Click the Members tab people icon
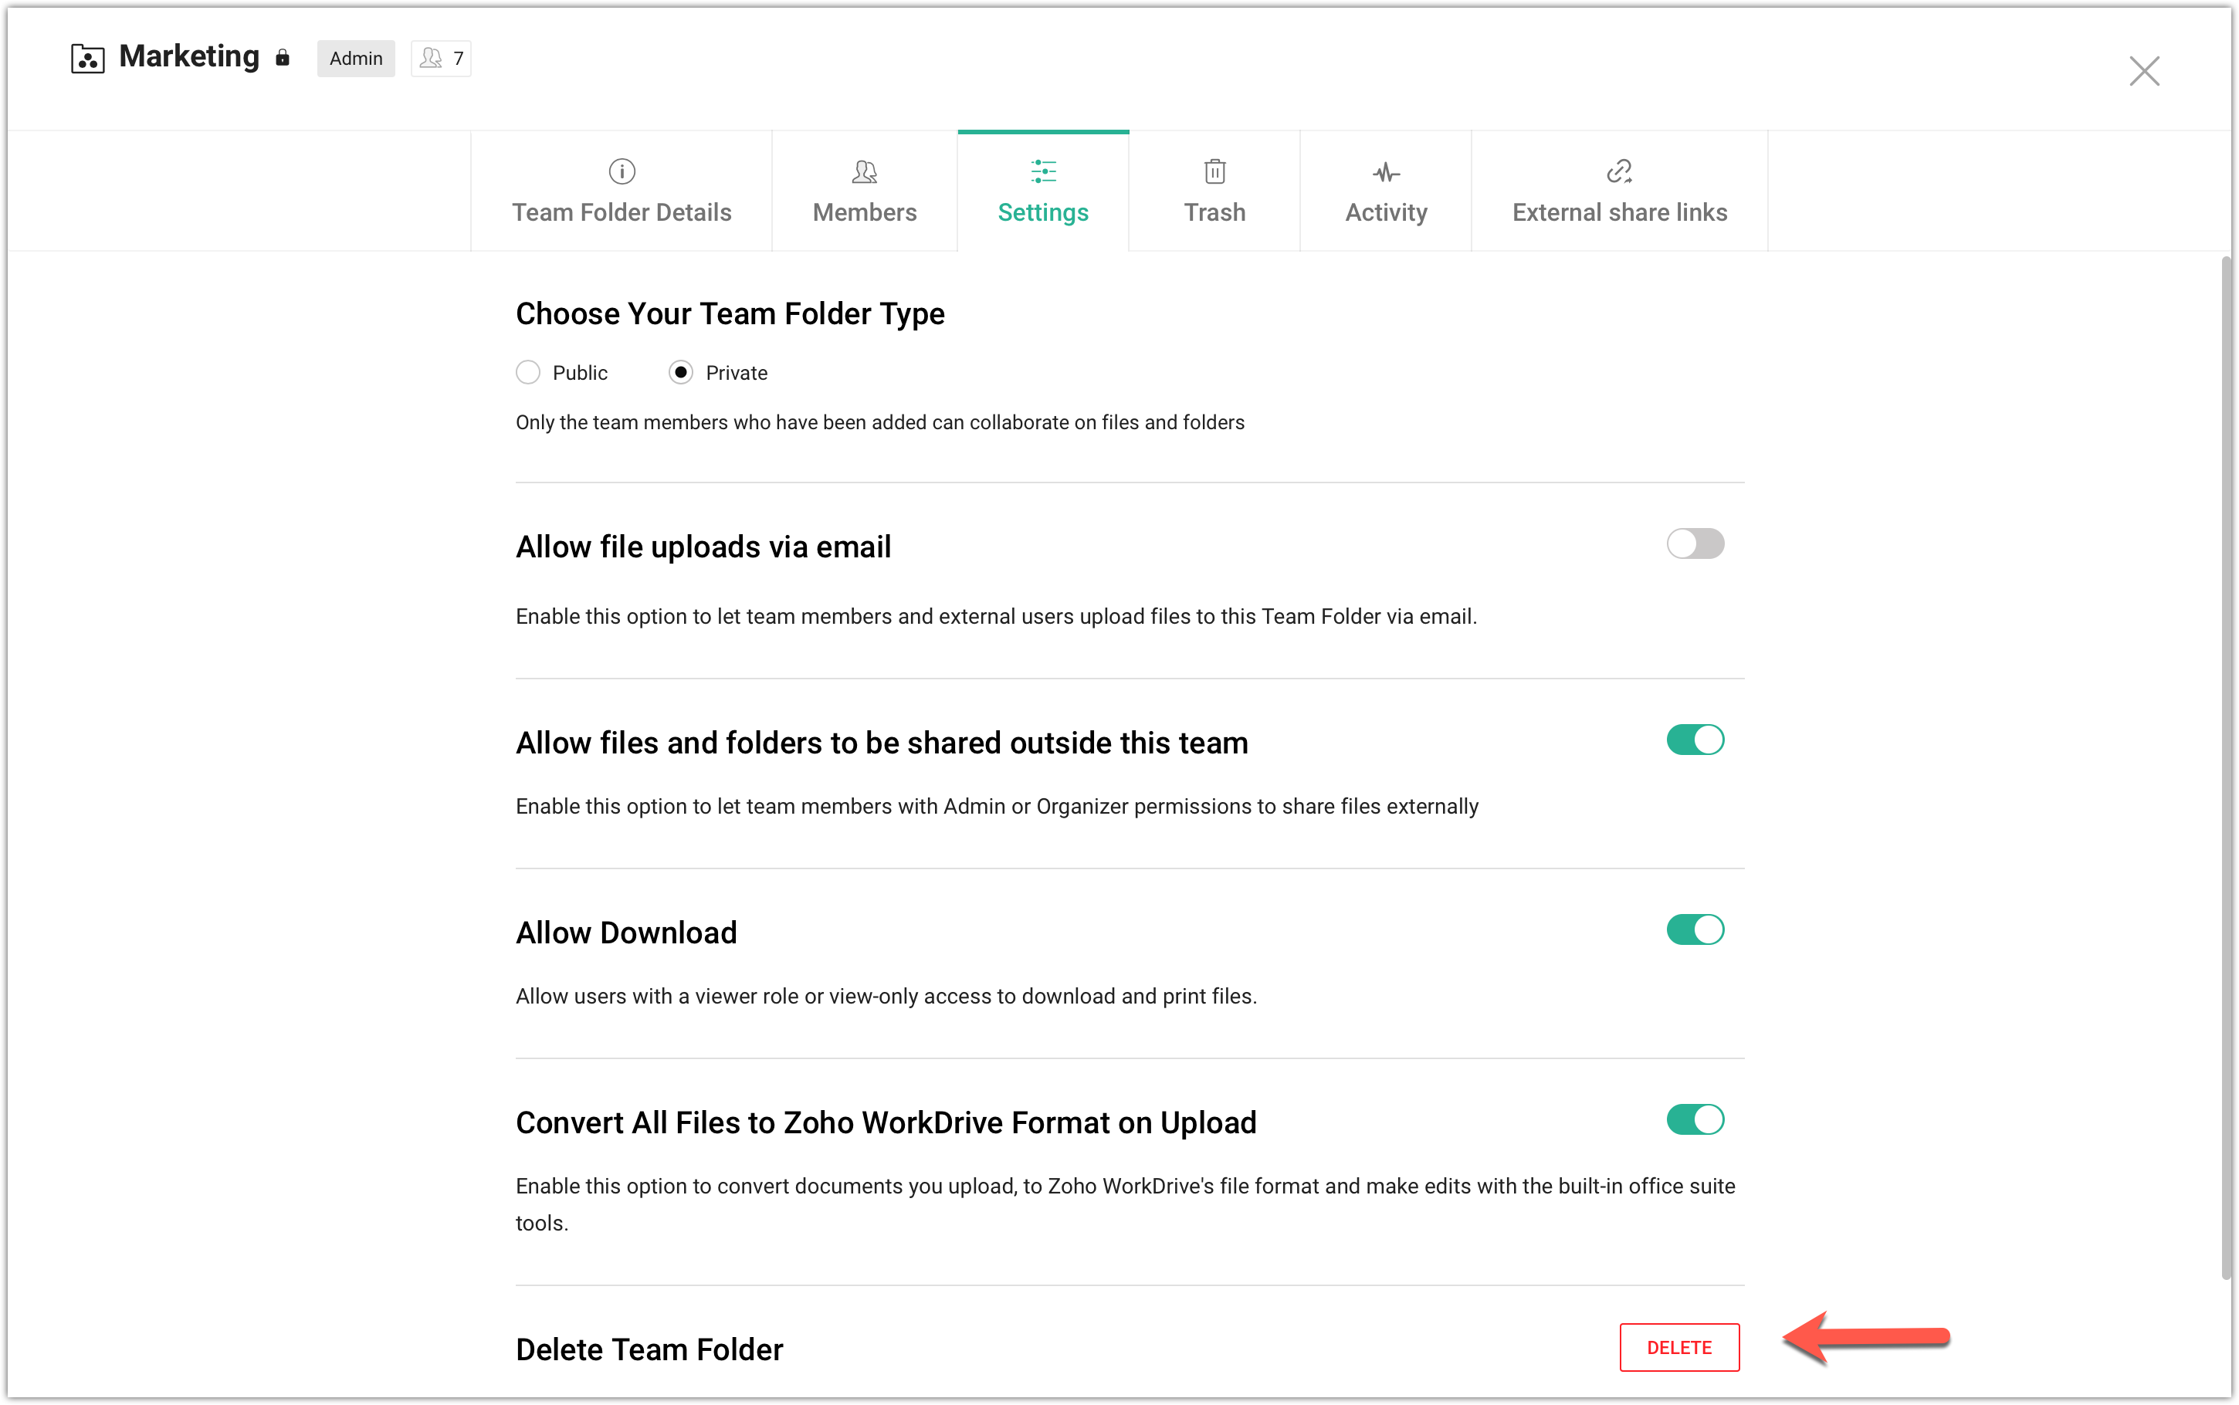 click(864, 171)
